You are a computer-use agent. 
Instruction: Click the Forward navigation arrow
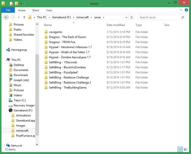pos(13,17)
